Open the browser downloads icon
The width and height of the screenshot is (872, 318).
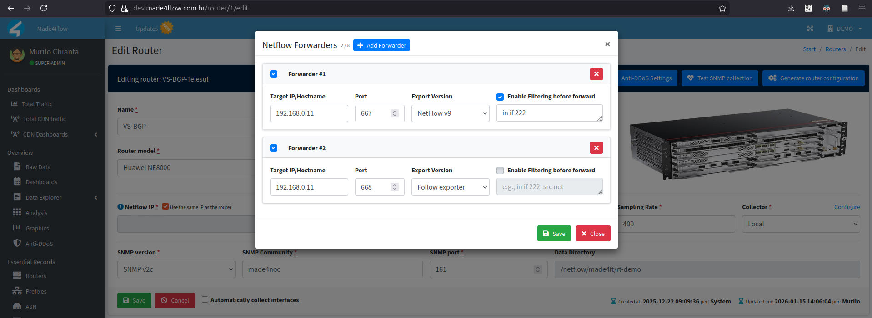791,8
